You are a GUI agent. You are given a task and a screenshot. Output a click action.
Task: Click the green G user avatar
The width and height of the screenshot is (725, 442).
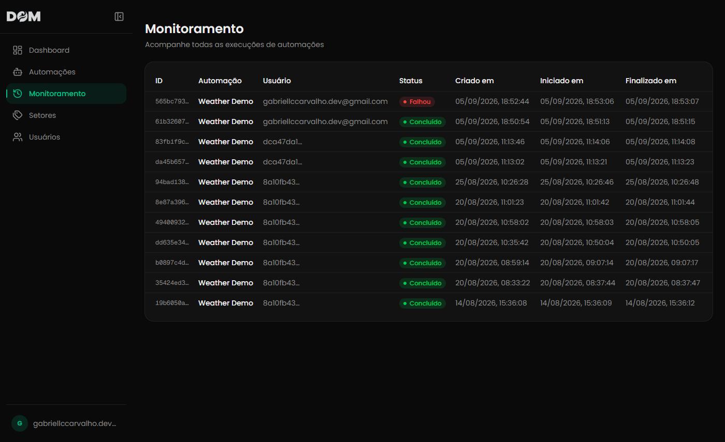20,423
